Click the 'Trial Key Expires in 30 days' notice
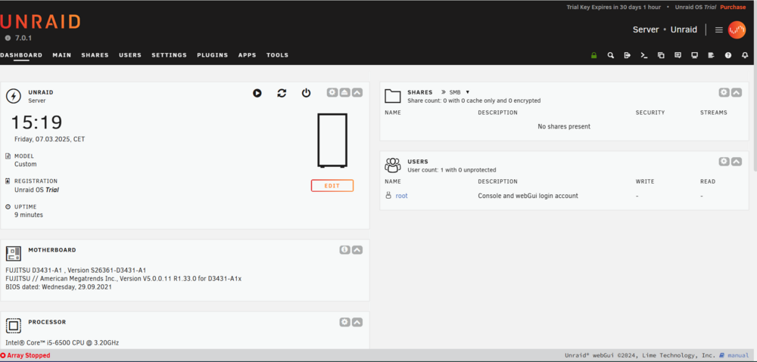 613,8
